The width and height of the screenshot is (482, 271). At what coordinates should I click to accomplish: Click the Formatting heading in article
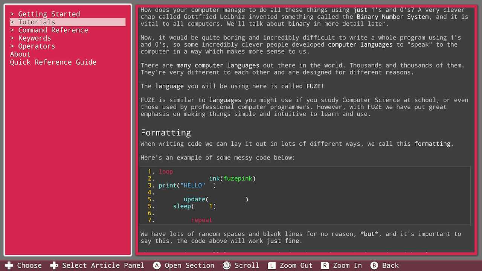166,133
